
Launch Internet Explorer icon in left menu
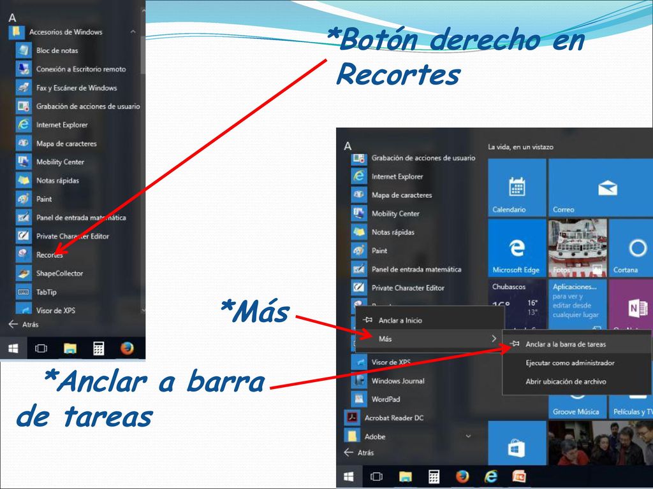(x=24, y=125)
